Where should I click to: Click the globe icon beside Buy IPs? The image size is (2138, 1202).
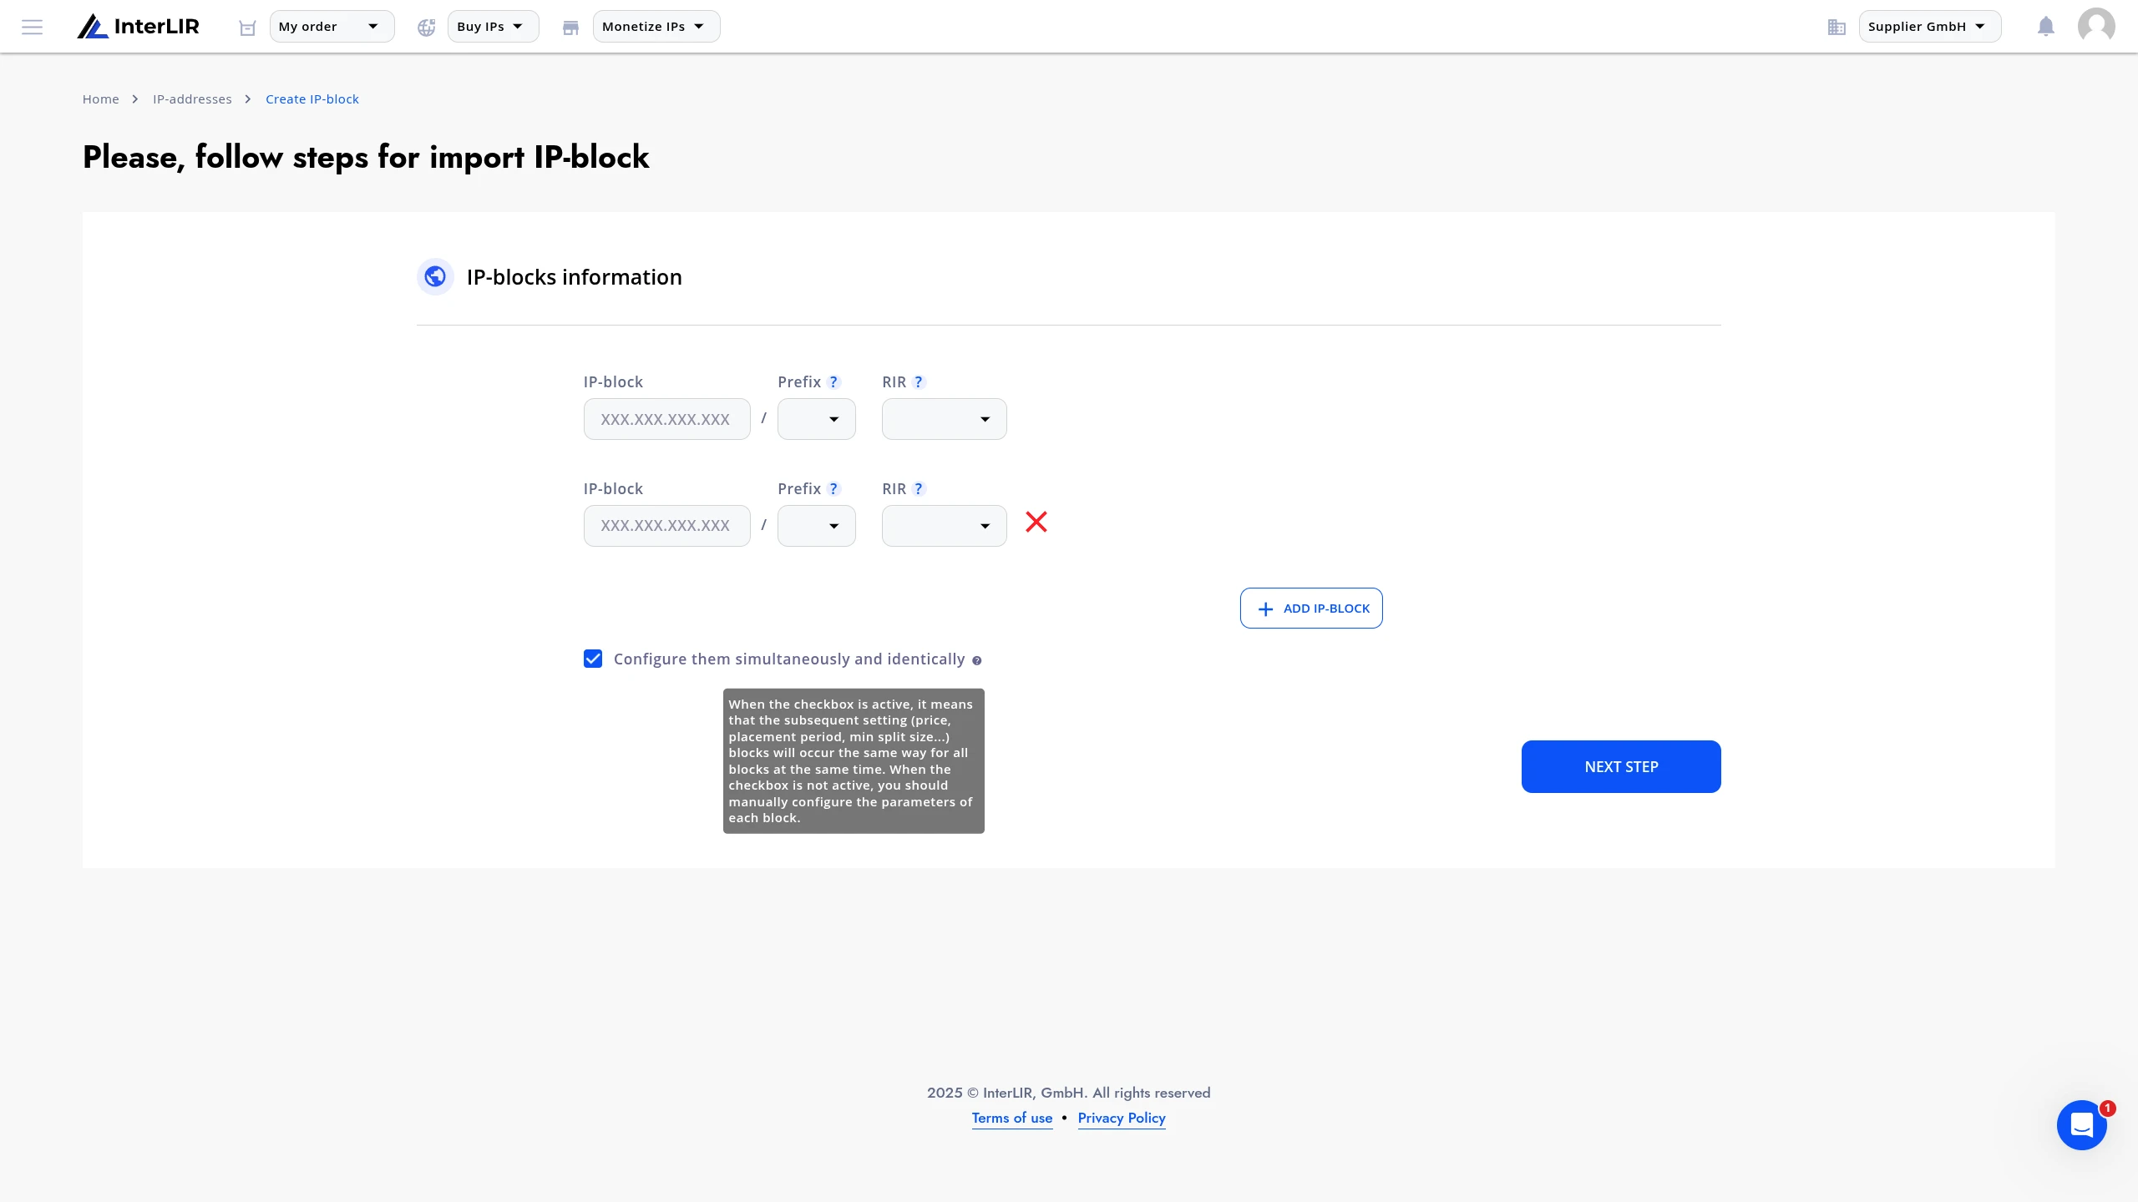point(427,28)
